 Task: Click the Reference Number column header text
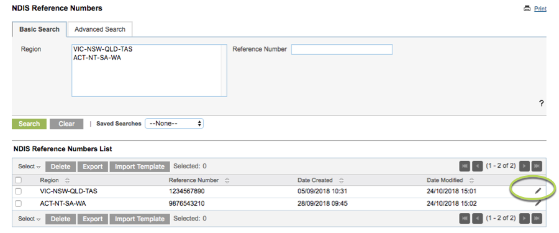pyautogui.click(x=194, y=180)
